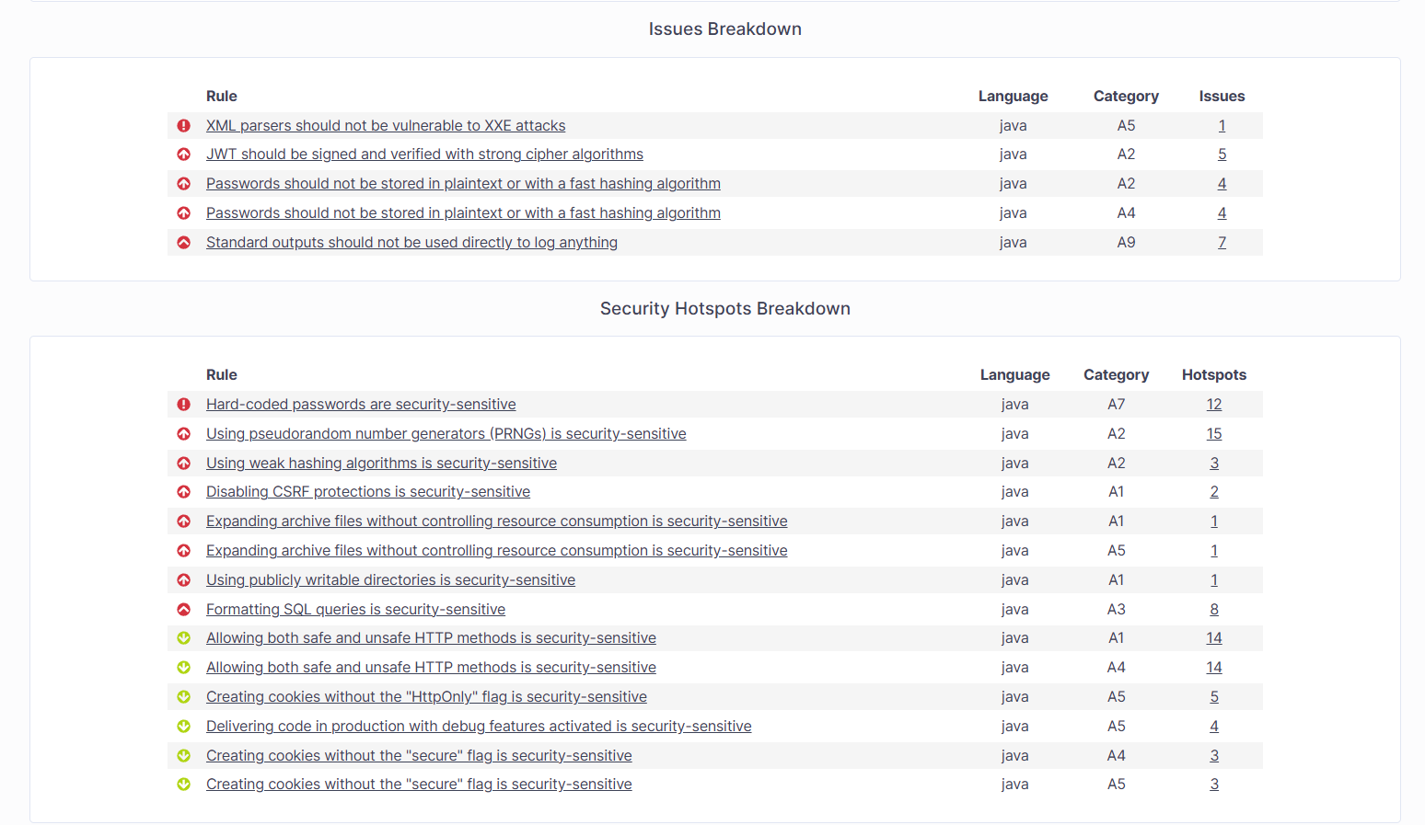Click the critical severity icon beside JWT rule

pos(184,155)
